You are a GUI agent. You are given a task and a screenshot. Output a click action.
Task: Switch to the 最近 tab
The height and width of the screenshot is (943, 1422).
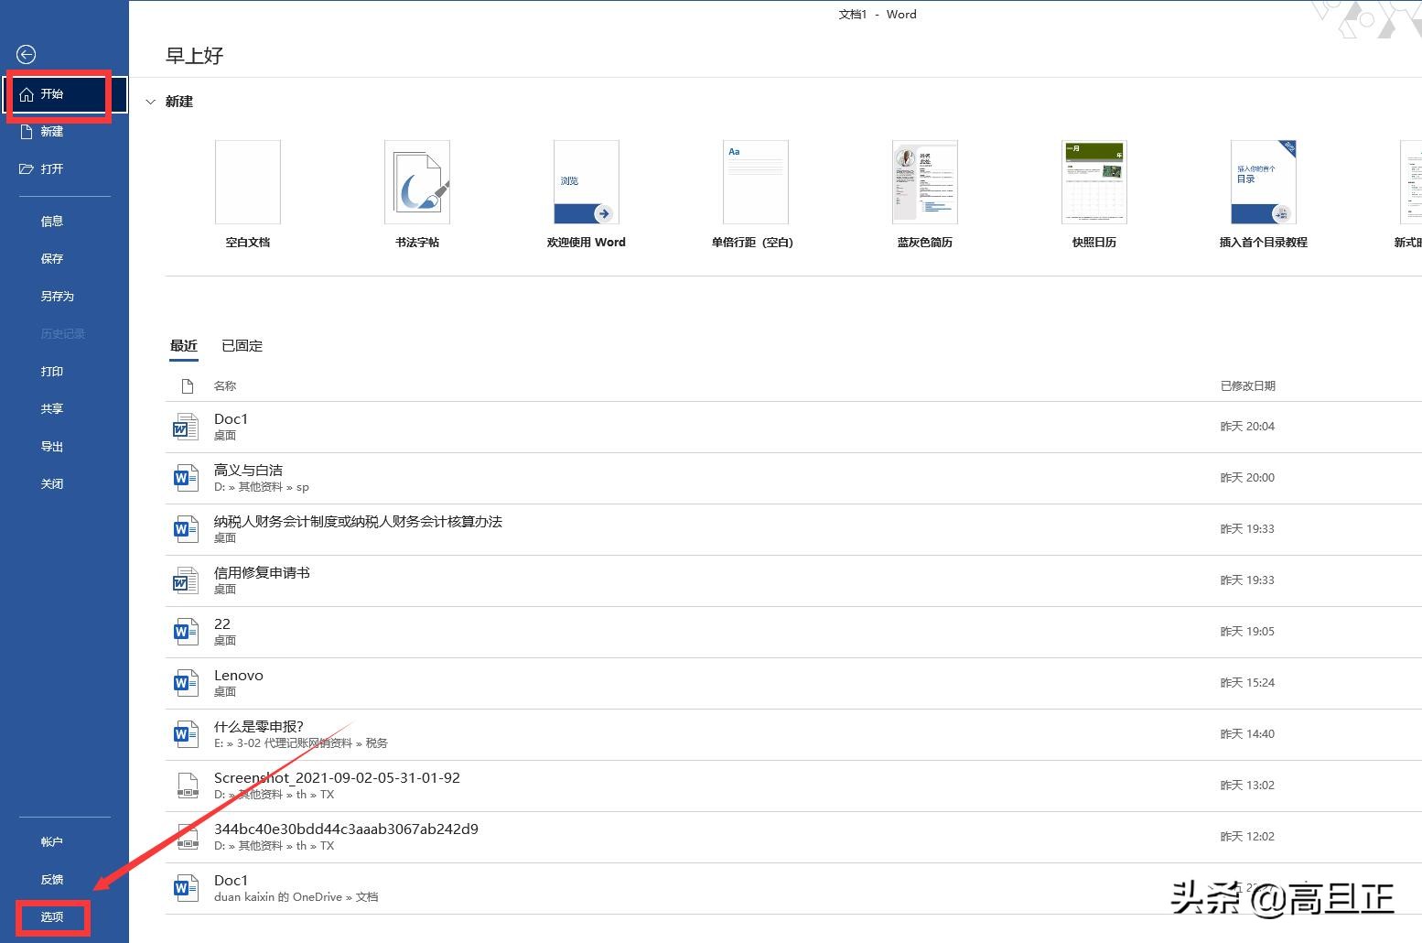[184, 346]
